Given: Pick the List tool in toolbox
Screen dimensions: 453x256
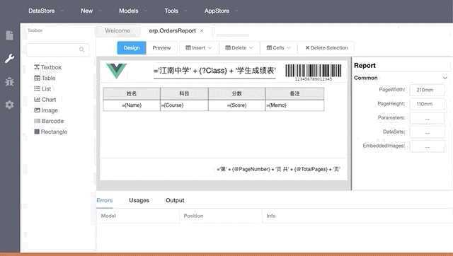Looking at the screenshot, I should click(x=42, y=88).
